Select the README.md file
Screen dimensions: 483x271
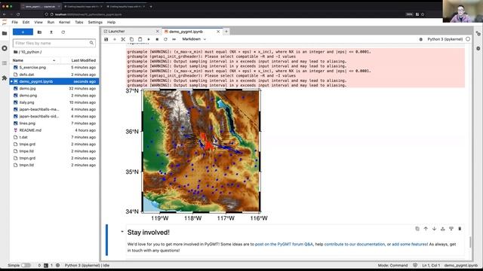(54, 130)
